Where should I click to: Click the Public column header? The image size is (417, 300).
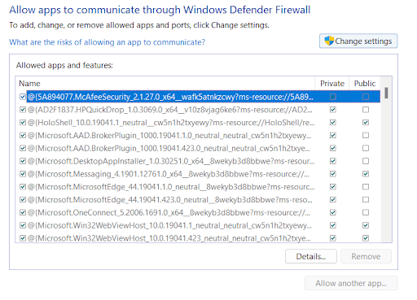365,84
